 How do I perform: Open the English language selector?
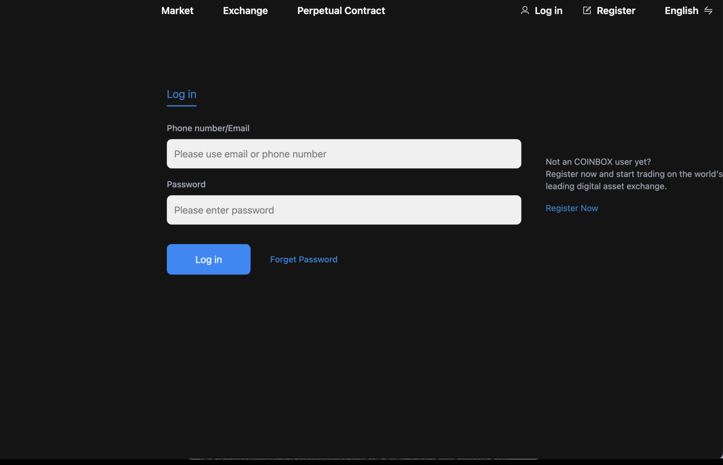coord(681,11)
